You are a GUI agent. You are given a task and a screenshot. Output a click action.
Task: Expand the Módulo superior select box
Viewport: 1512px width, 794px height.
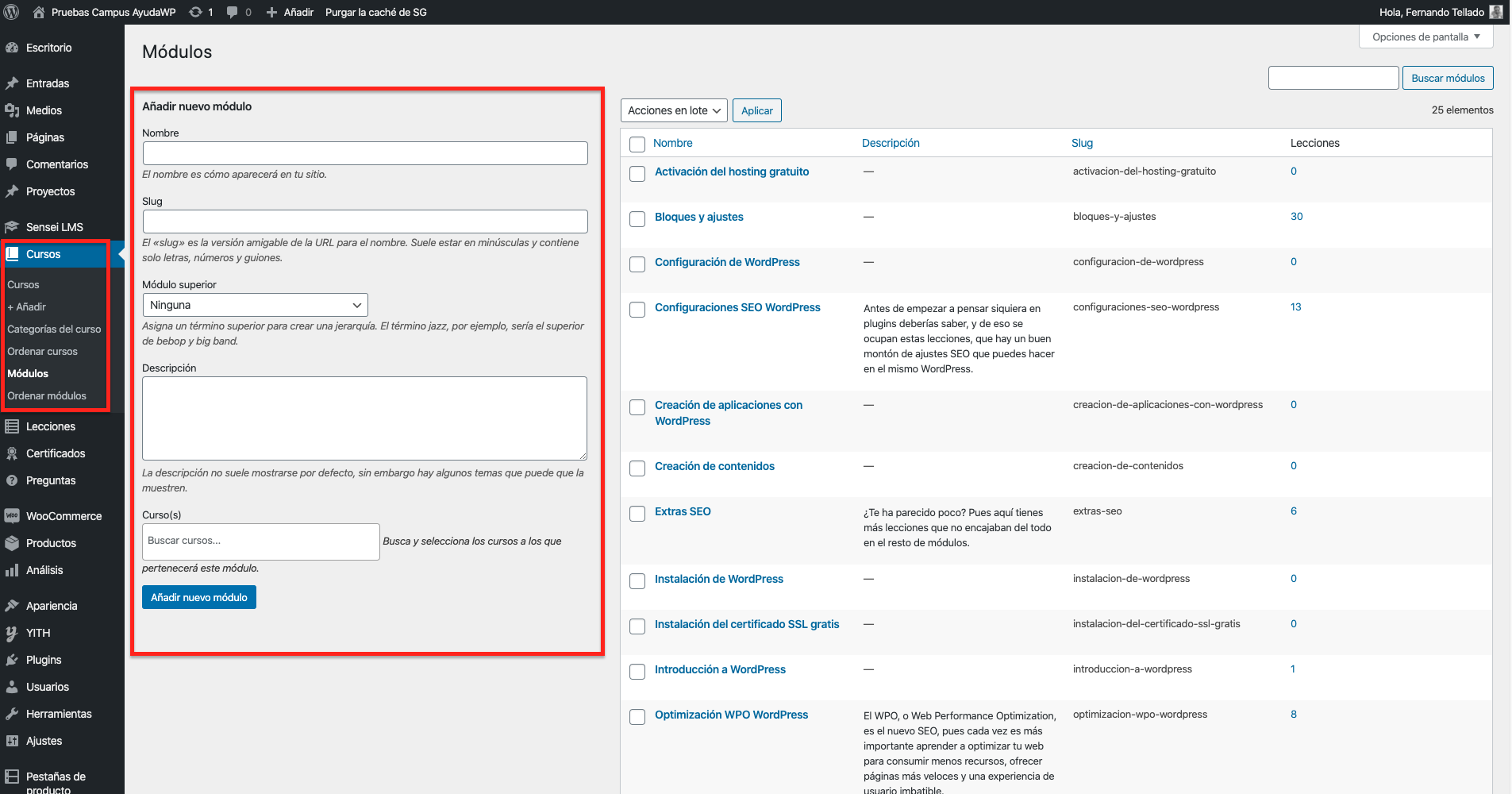255,305
